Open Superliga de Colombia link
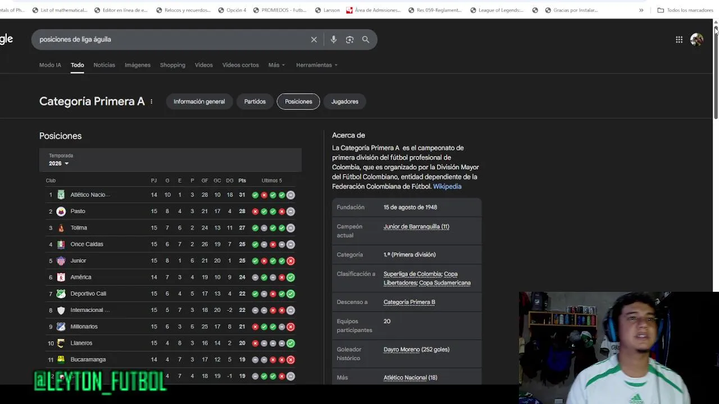Screen dimensions: 719x404 tap(412, 274)
